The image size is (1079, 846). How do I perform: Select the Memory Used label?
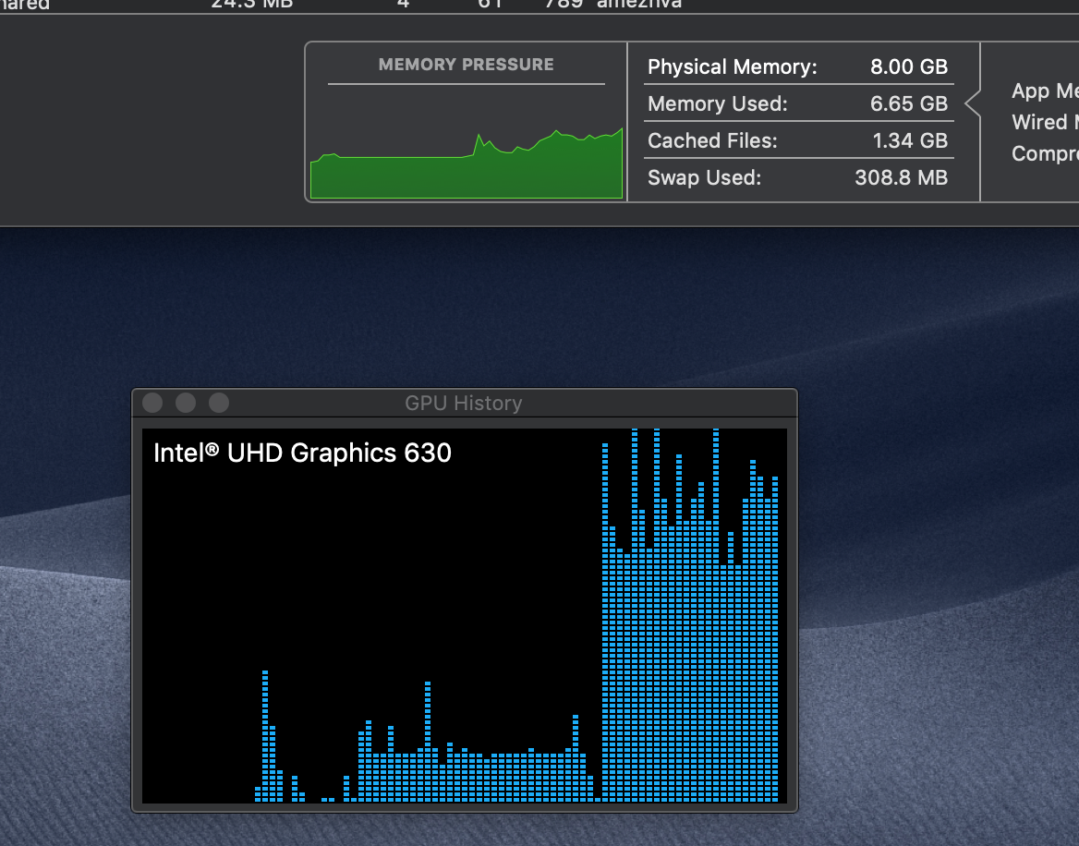[x=717, y=103]
